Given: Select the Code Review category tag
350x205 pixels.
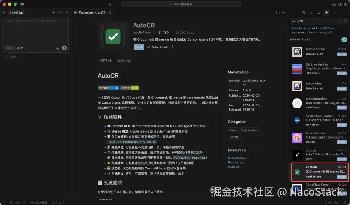Looking at the screenshot, I should click(249, 130).
